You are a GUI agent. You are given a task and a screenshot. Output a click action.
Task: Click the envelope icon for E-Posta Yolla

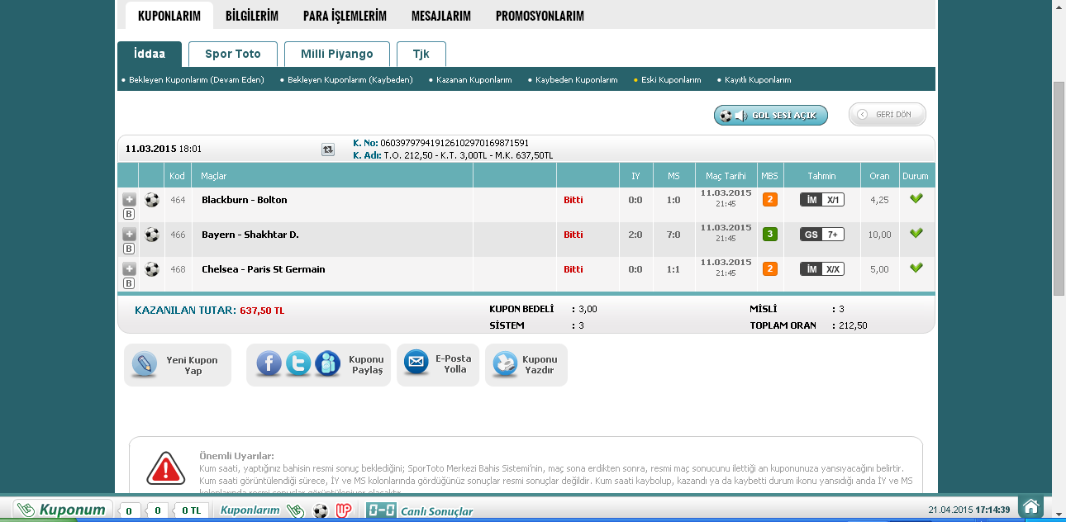tap(416, 363)
